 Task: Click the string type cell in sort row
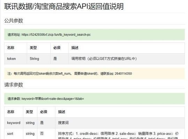(x=30, y=133)
